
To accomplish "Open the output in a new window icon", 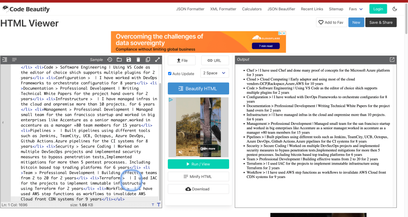I will point(392,60).
